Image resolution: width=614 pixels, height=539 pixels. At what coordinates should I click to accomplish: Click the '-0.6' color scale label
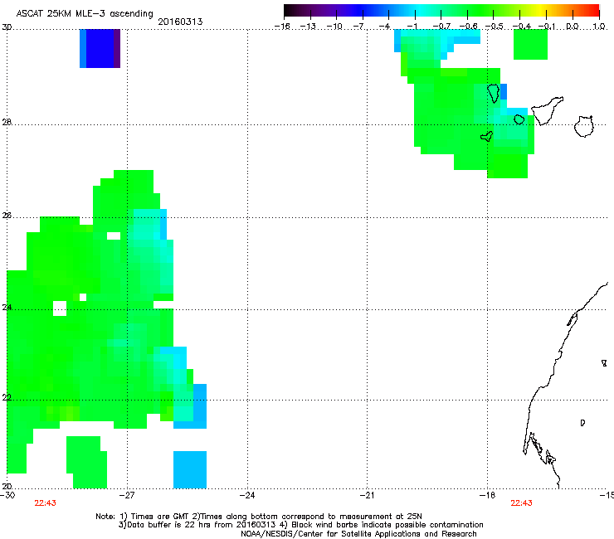[x=468, y=27]
